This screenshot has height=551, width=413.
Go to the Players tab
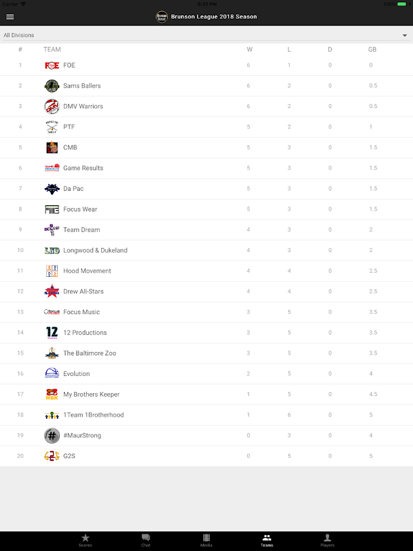click(328, 540)
